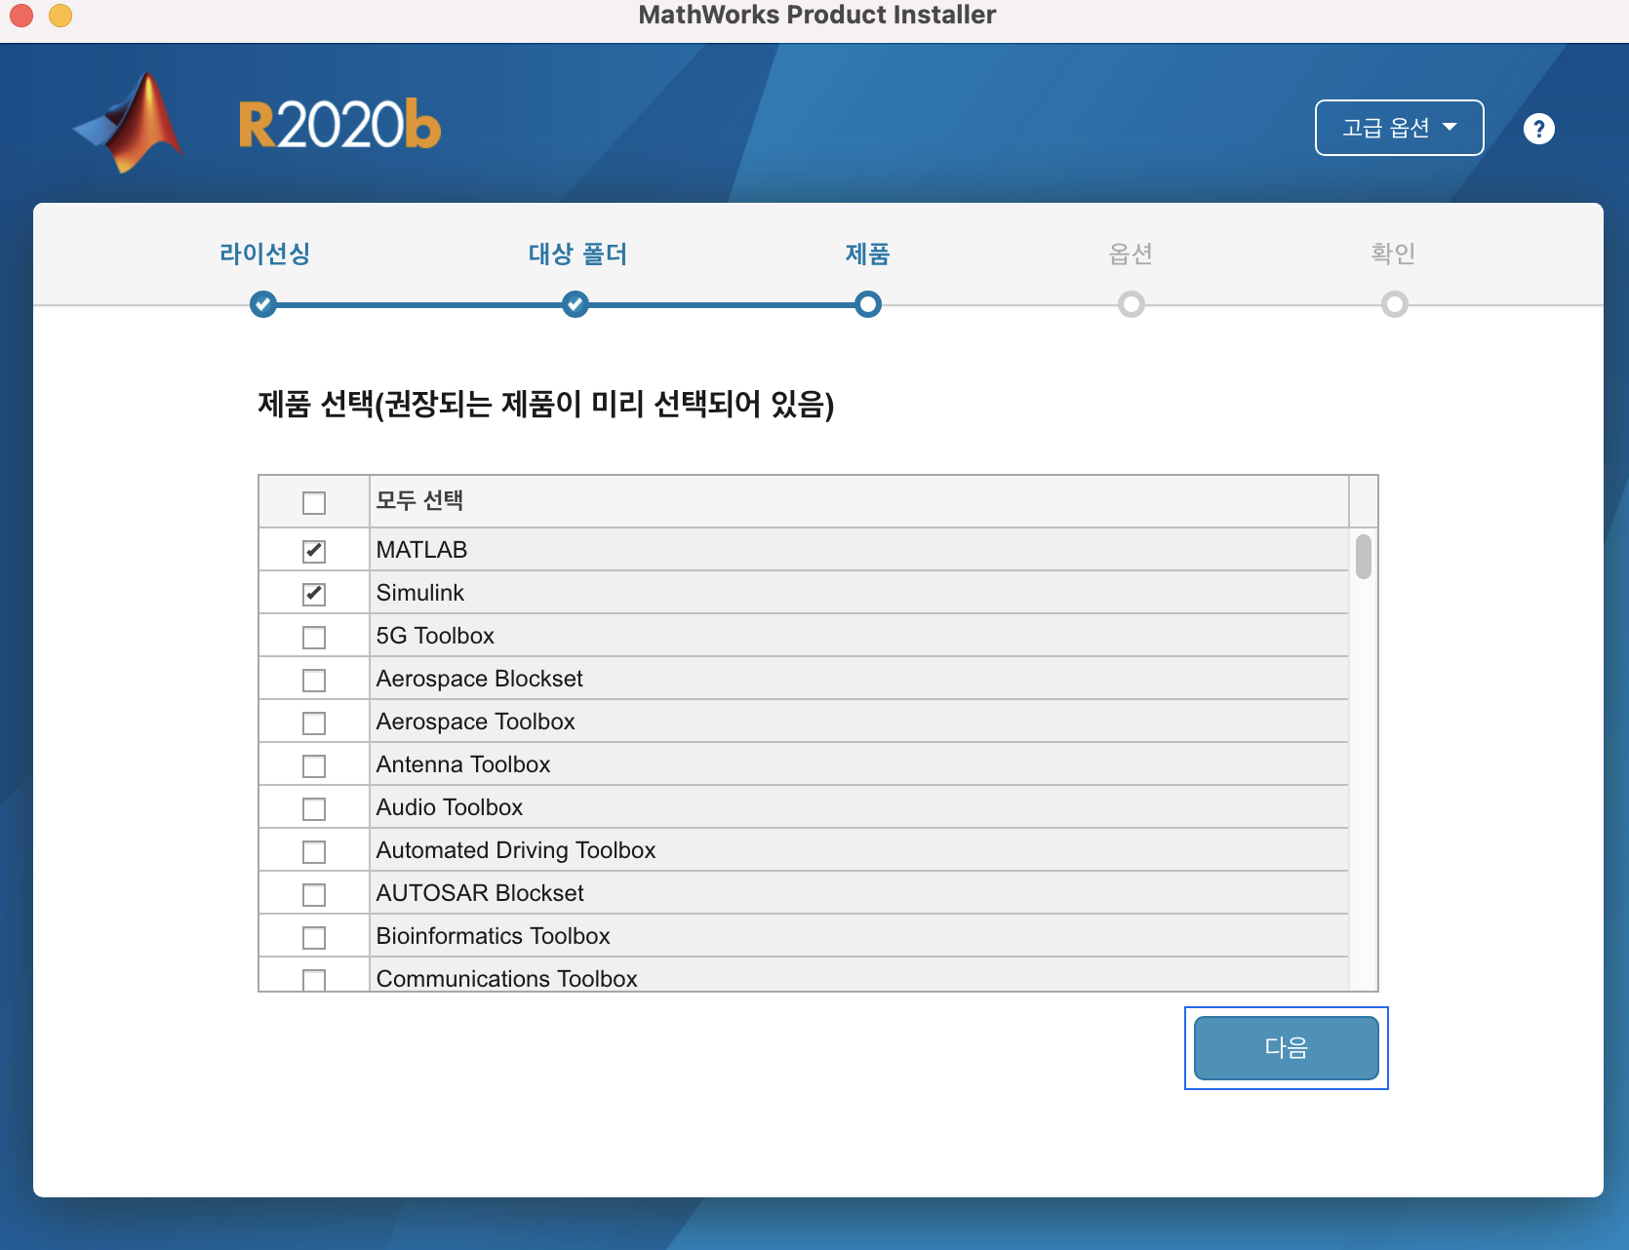The image size is (1629, 1250).
Task: Click the 모두 선택 header text
Action: pos(419,500)
